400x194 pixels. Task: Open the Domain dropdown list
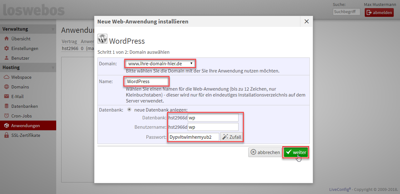pyautogui.click(x=160, y=64)
